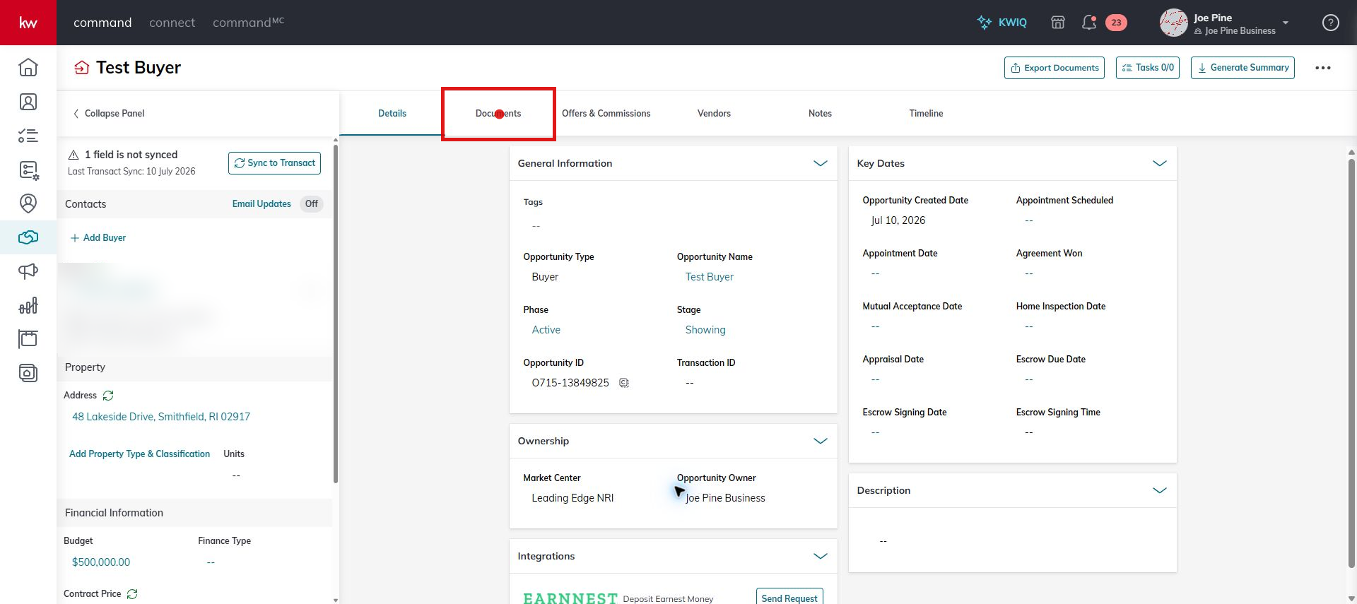Open the Vendors tab

[x=714, y=113]
